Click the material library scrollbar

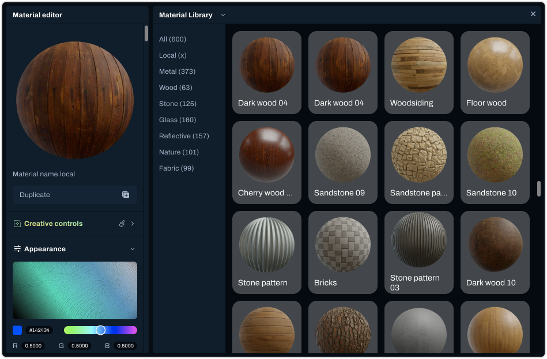(x=538, y=189)
